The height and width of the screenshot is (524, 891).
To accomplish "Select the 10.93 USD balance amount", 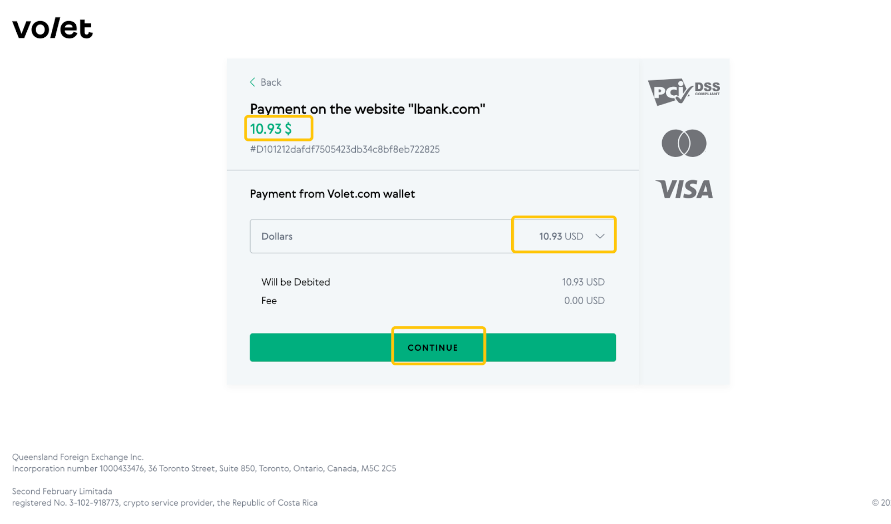I will click(561, 236).
